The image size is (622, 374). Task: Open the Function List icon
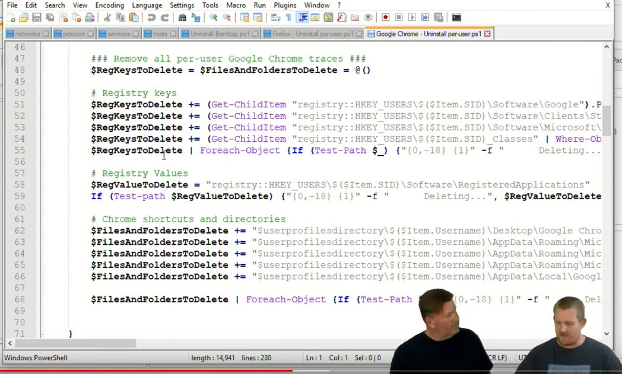click(341, 17)
